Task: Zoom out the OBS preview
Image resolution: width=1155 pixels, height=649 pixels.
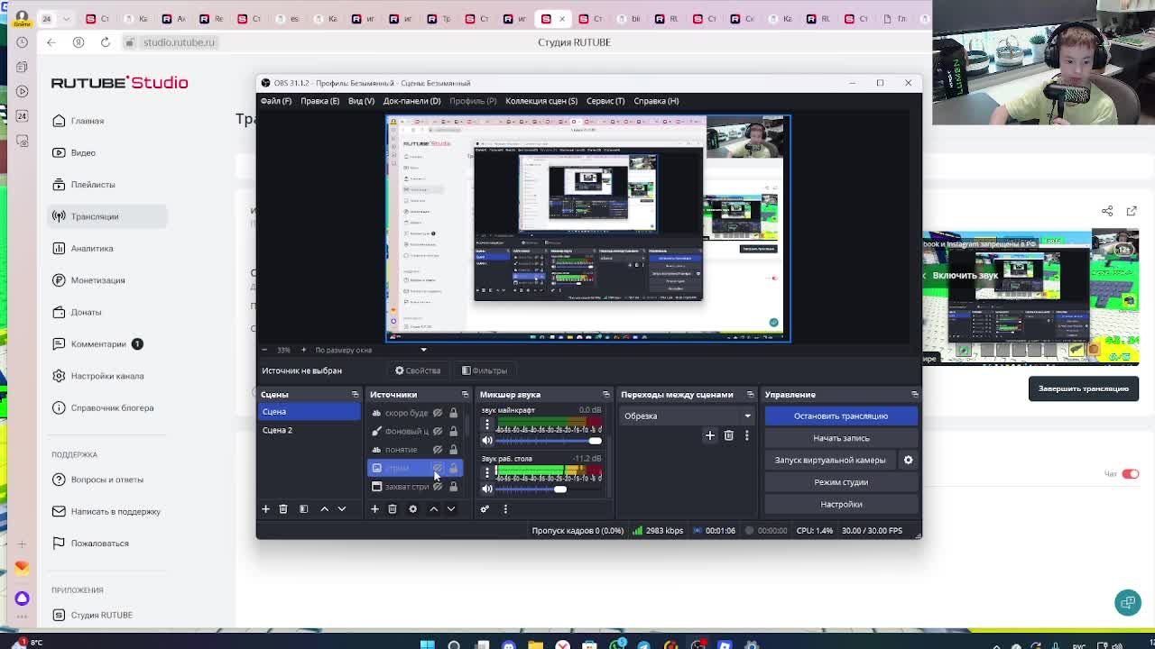Action: (x=264, y=350)
